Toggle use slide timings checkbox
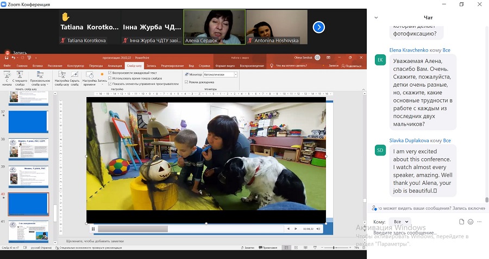Viewport: 489px width, 259px height. (110, 79)
